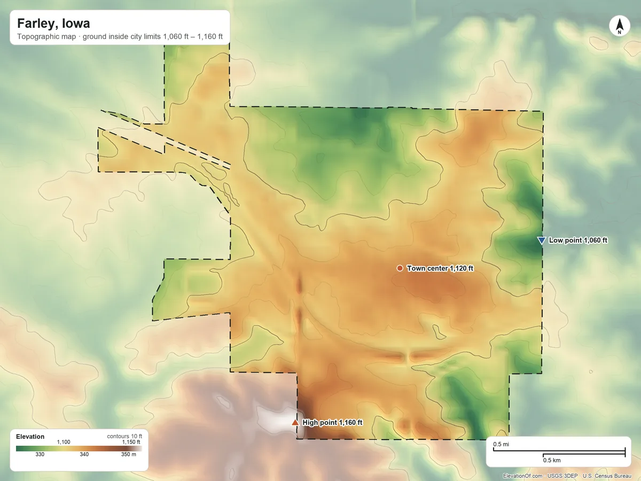This screenshot has width=641, height=481.
Task: Click the north arrow compass icon
Action: tap(620, 26)
